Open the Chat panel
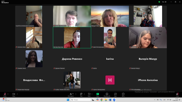 tap(81, 94)
